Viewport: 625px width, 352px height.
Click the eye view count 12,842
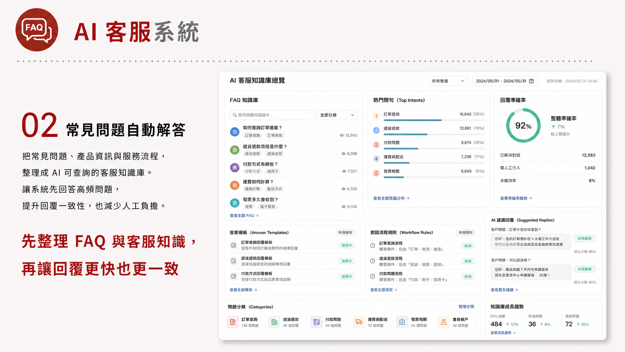point(348,135)
